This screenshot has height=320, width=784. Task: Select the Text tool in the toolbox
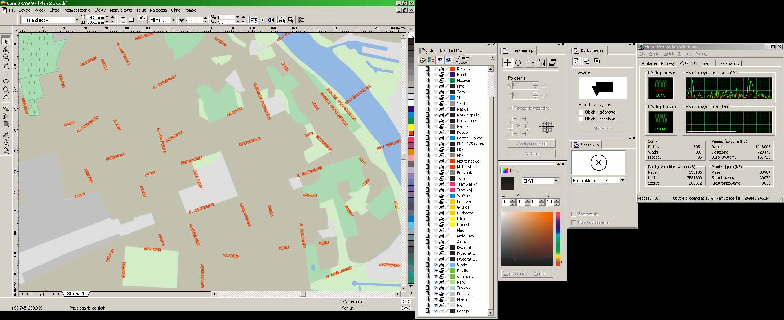(6, 97)
